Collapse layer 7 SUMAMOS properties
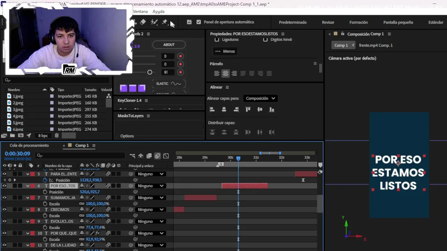447x251 pixels. click(28, 198)
